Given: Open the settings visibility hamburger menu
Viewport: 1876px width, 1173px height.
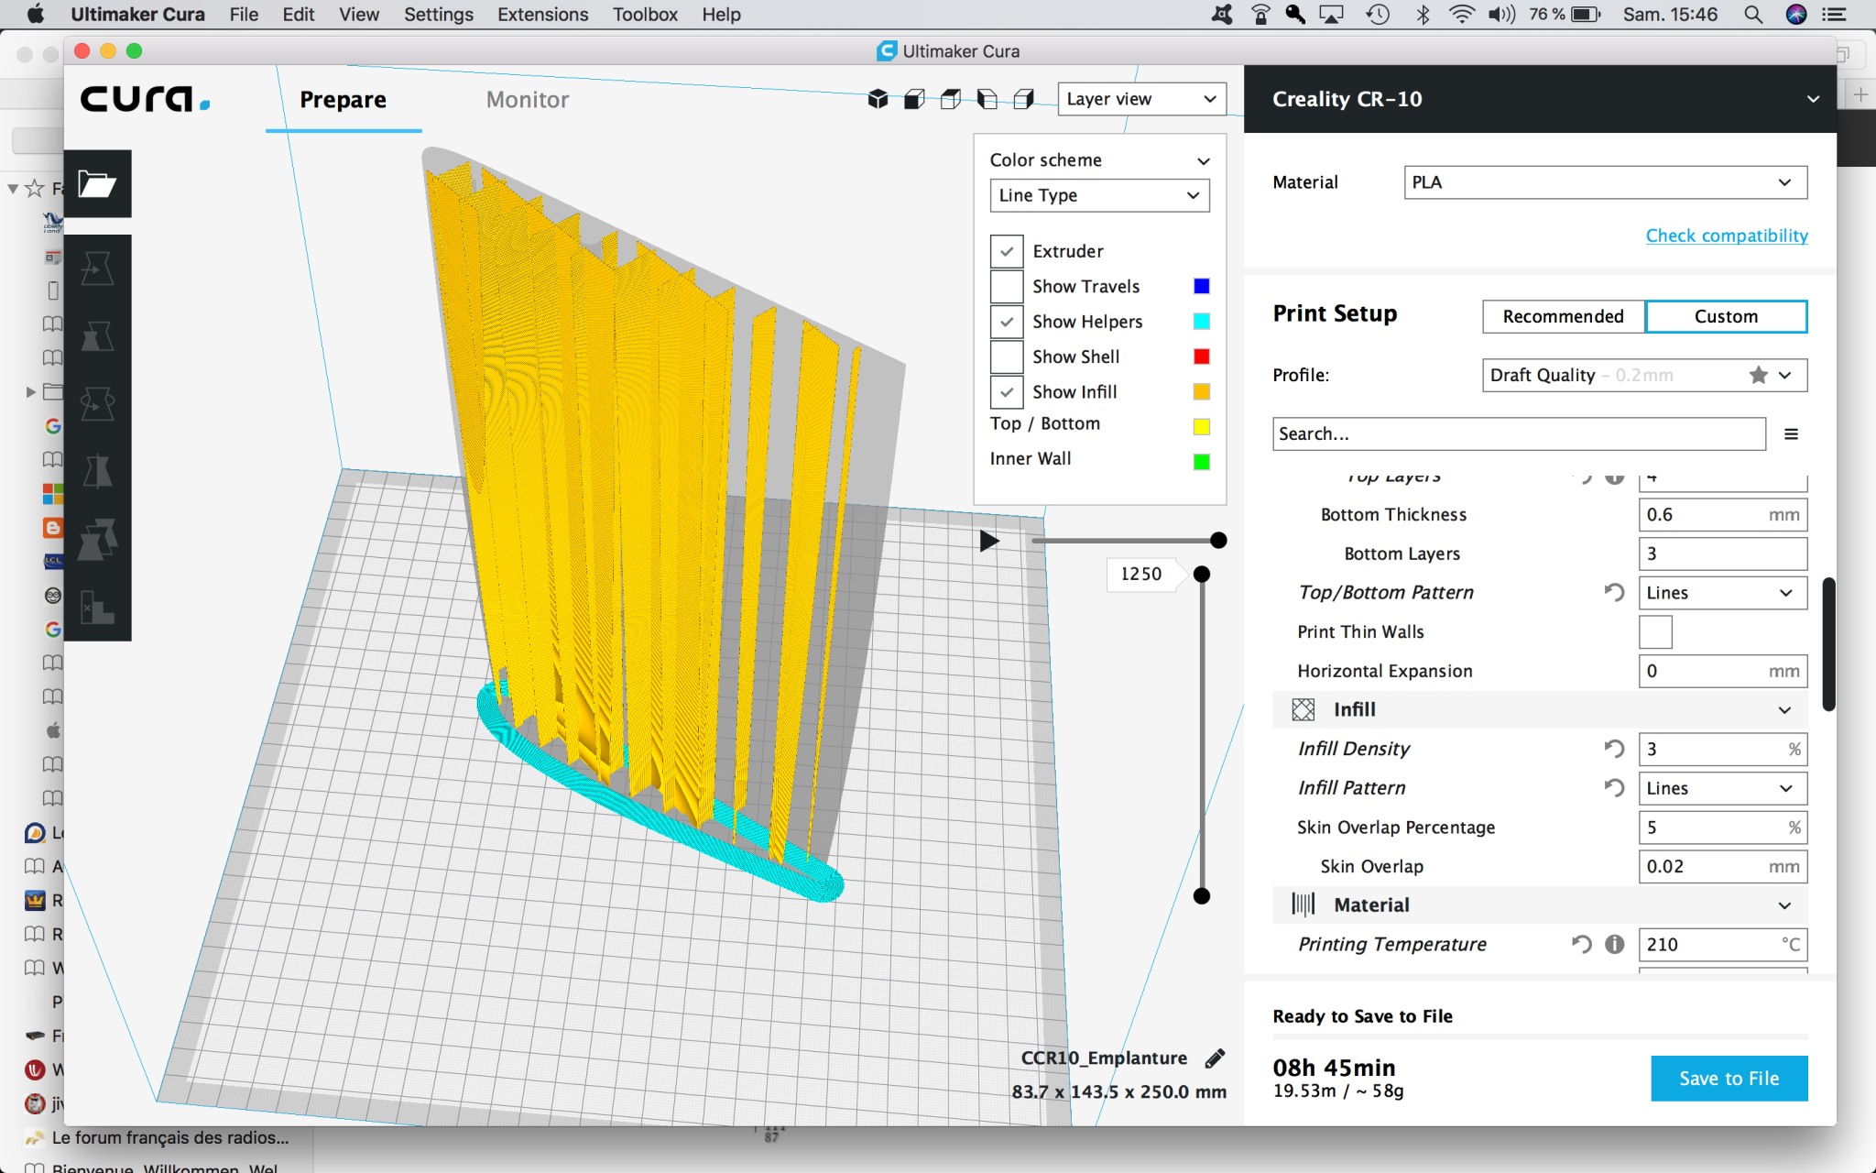Looking at the screenshot, I should (x=1791, y=434).
